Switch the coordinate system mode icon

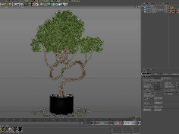pos(25,4)
